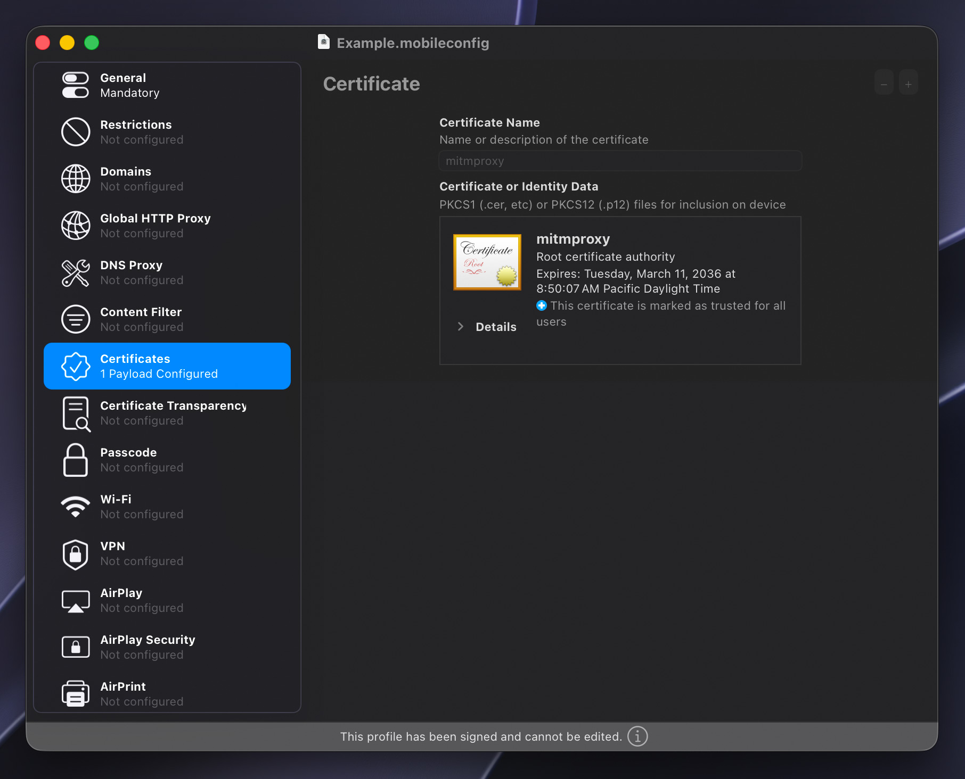Minimize the window with yellow button

point(67,43)
